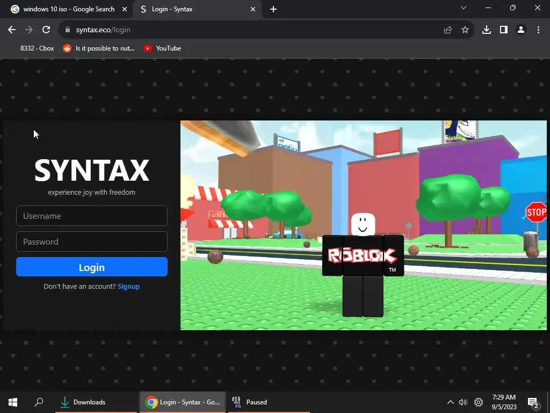Follow the Signup link

128,286
